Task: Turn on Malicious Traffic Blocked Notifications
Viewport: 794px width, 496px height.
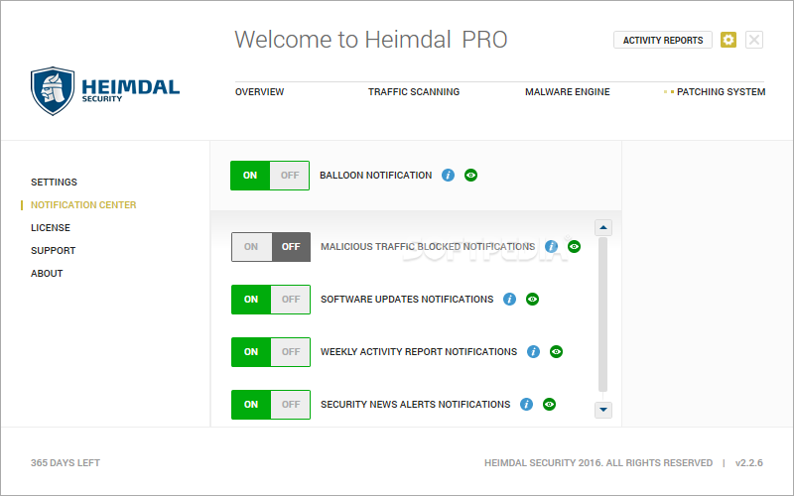Action: tap(251, 247)
